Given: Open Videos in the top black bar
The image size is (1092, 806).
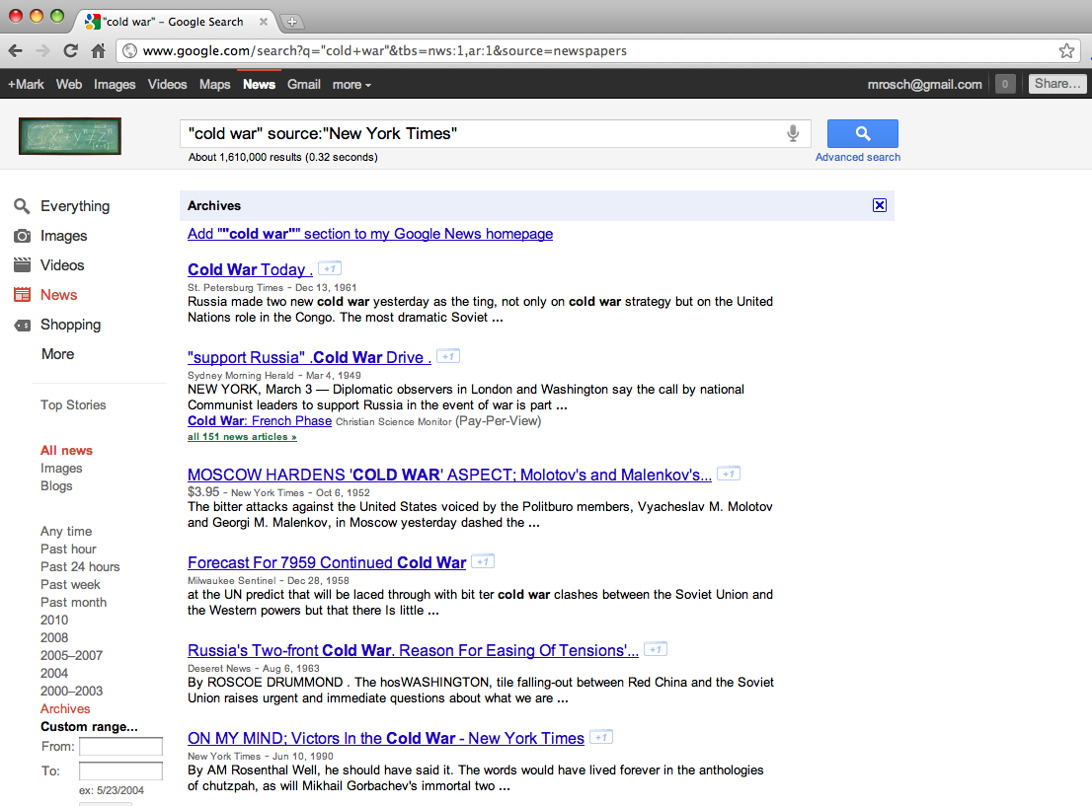Looking at the screenshot, I should tap(167, 84).
